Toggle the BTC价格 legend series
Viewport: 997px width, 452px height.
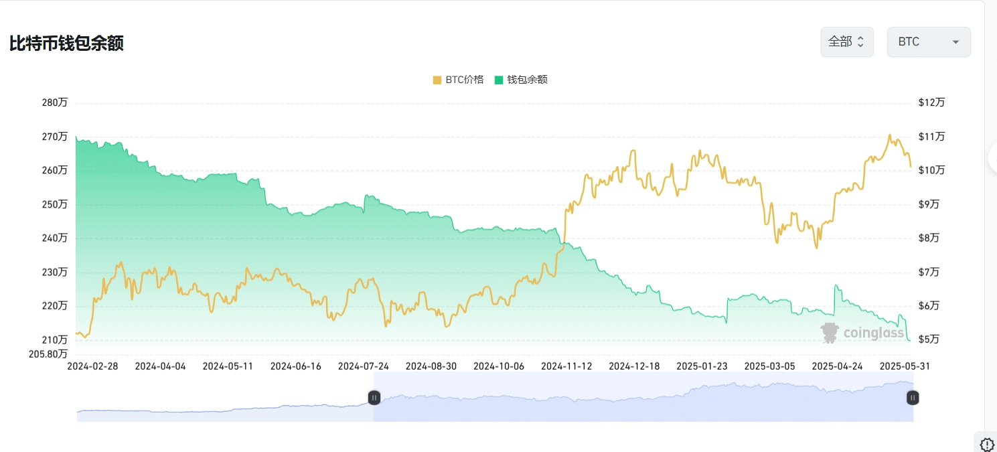click(458, 80)
